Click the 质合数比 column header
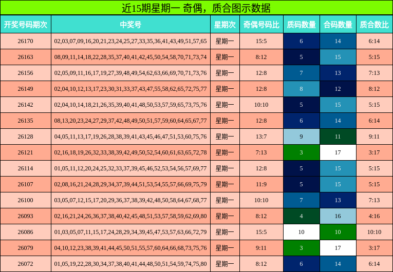This screenshot has width=393, height=272. point(375,25)
